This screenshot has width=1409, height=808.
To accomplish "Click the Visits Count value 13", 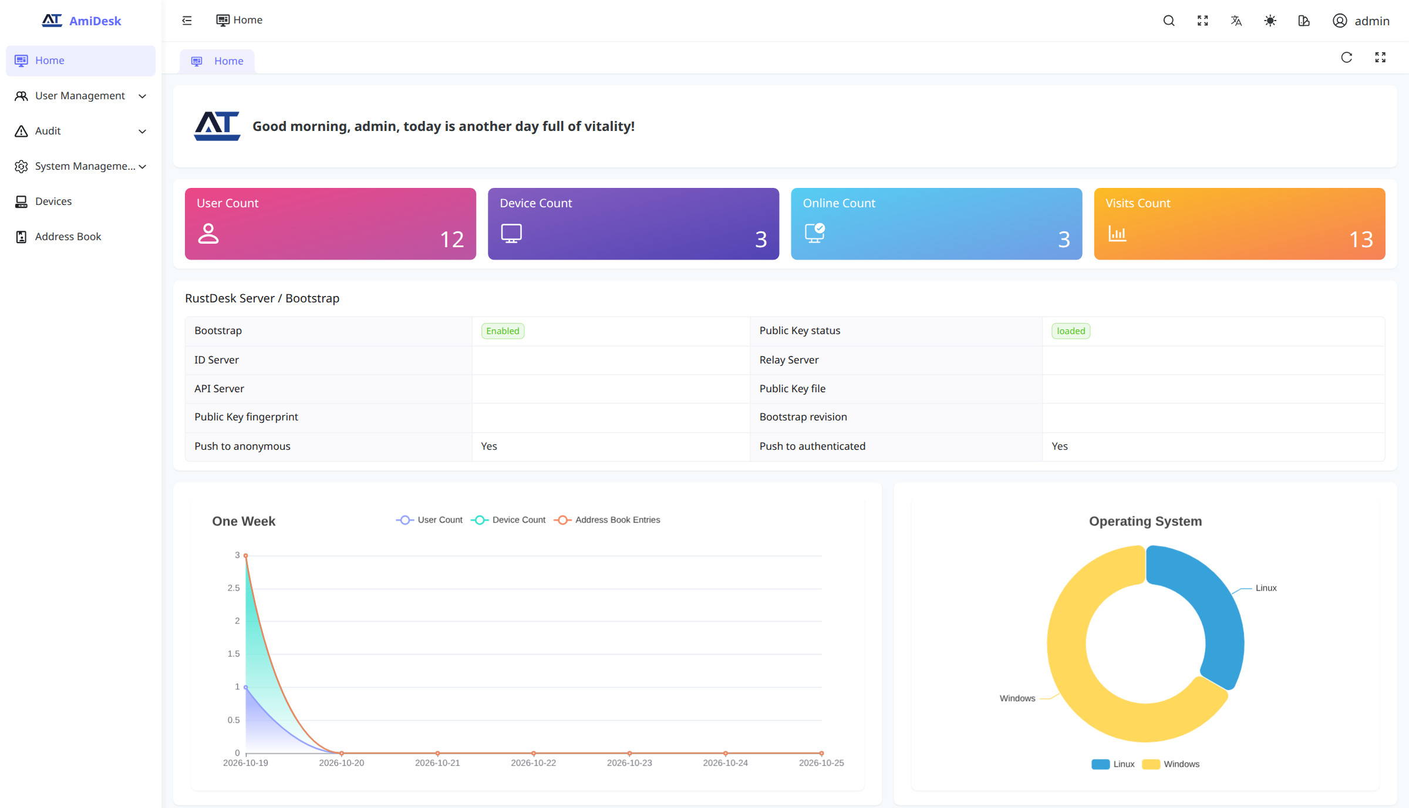I will pos(1361,239).
